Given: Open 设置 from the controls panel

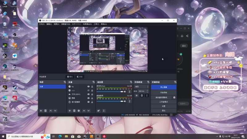Looking at the screenshot, I should click(x=164, y=106).
